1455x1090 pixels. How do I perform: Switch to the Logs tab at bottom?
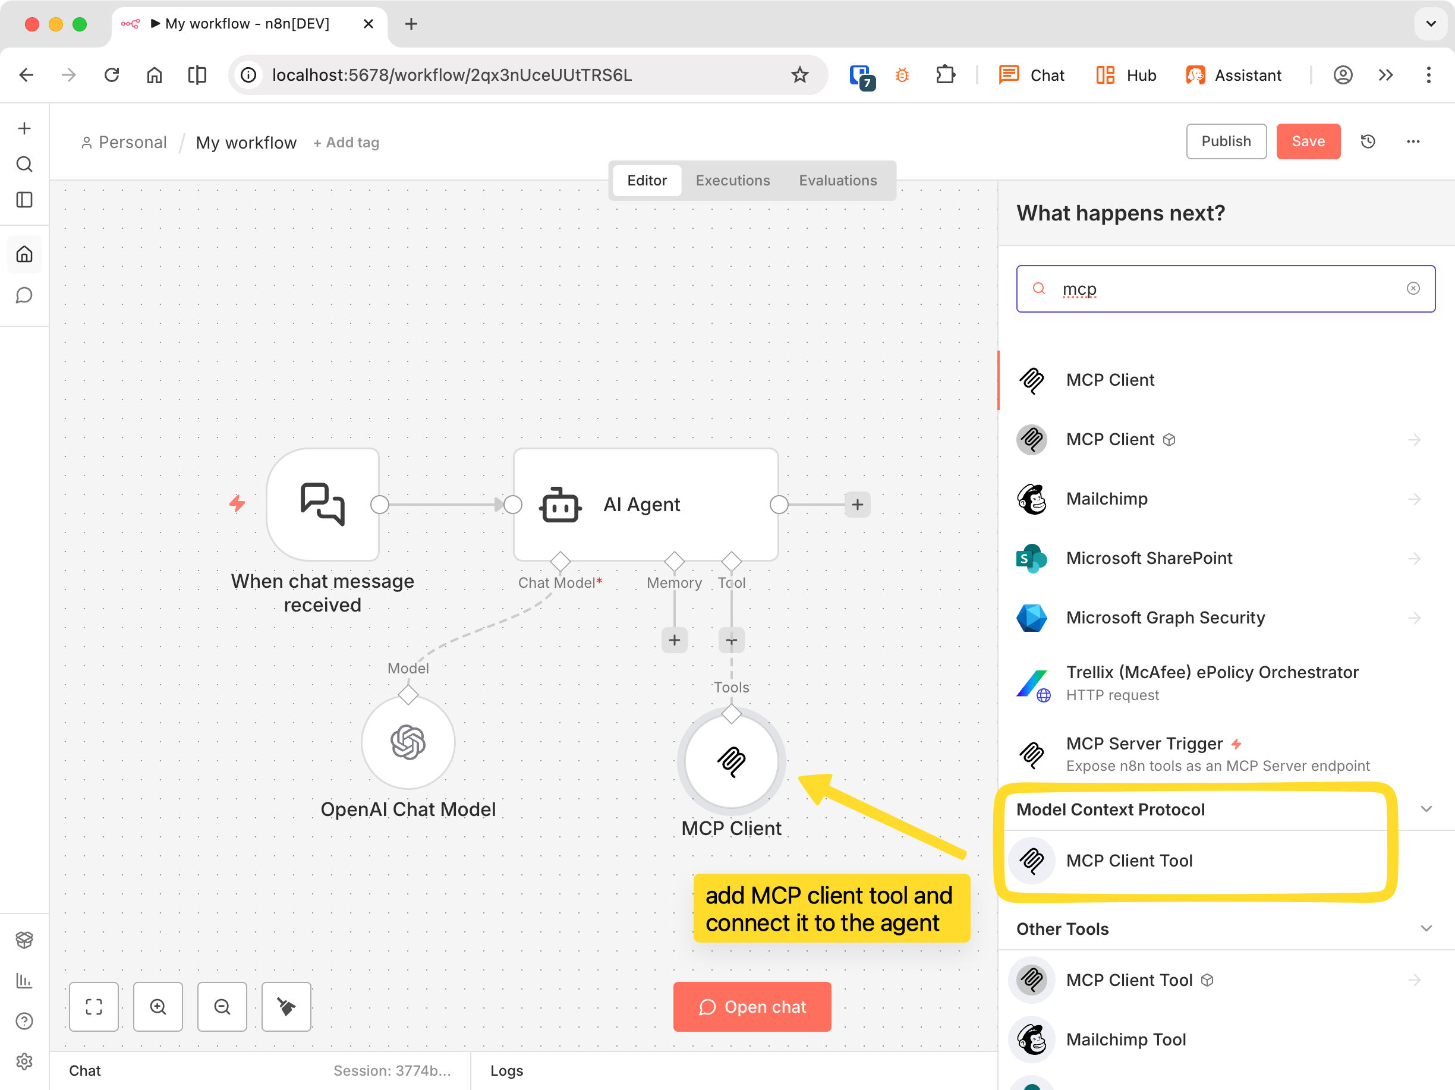[506, 1070]
